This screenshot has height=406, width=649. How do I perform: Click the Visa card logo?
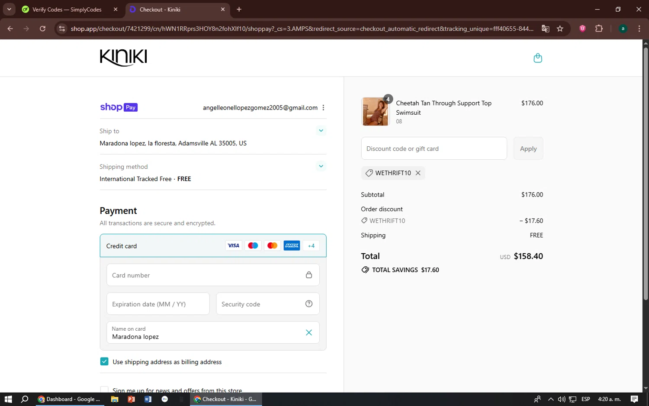click(x=234, y=245)
